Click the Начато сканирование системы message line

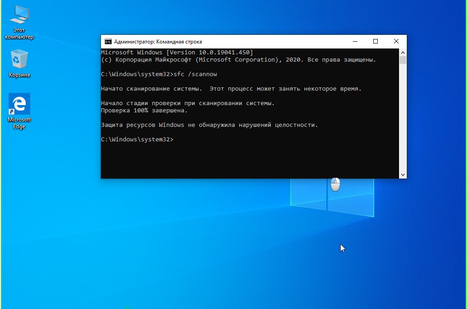click(x=231, y=89)
